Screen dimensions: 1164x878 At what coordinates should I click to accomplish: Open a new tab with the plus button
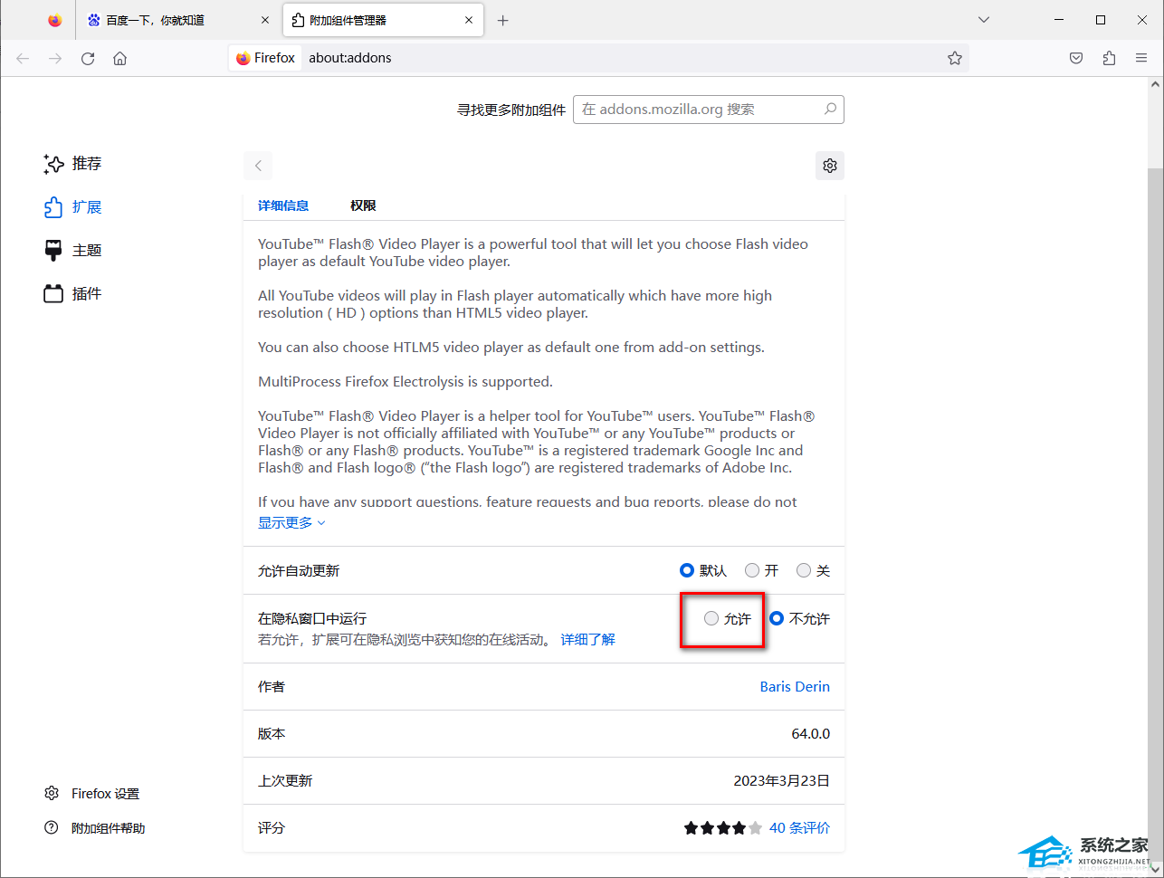503,20
